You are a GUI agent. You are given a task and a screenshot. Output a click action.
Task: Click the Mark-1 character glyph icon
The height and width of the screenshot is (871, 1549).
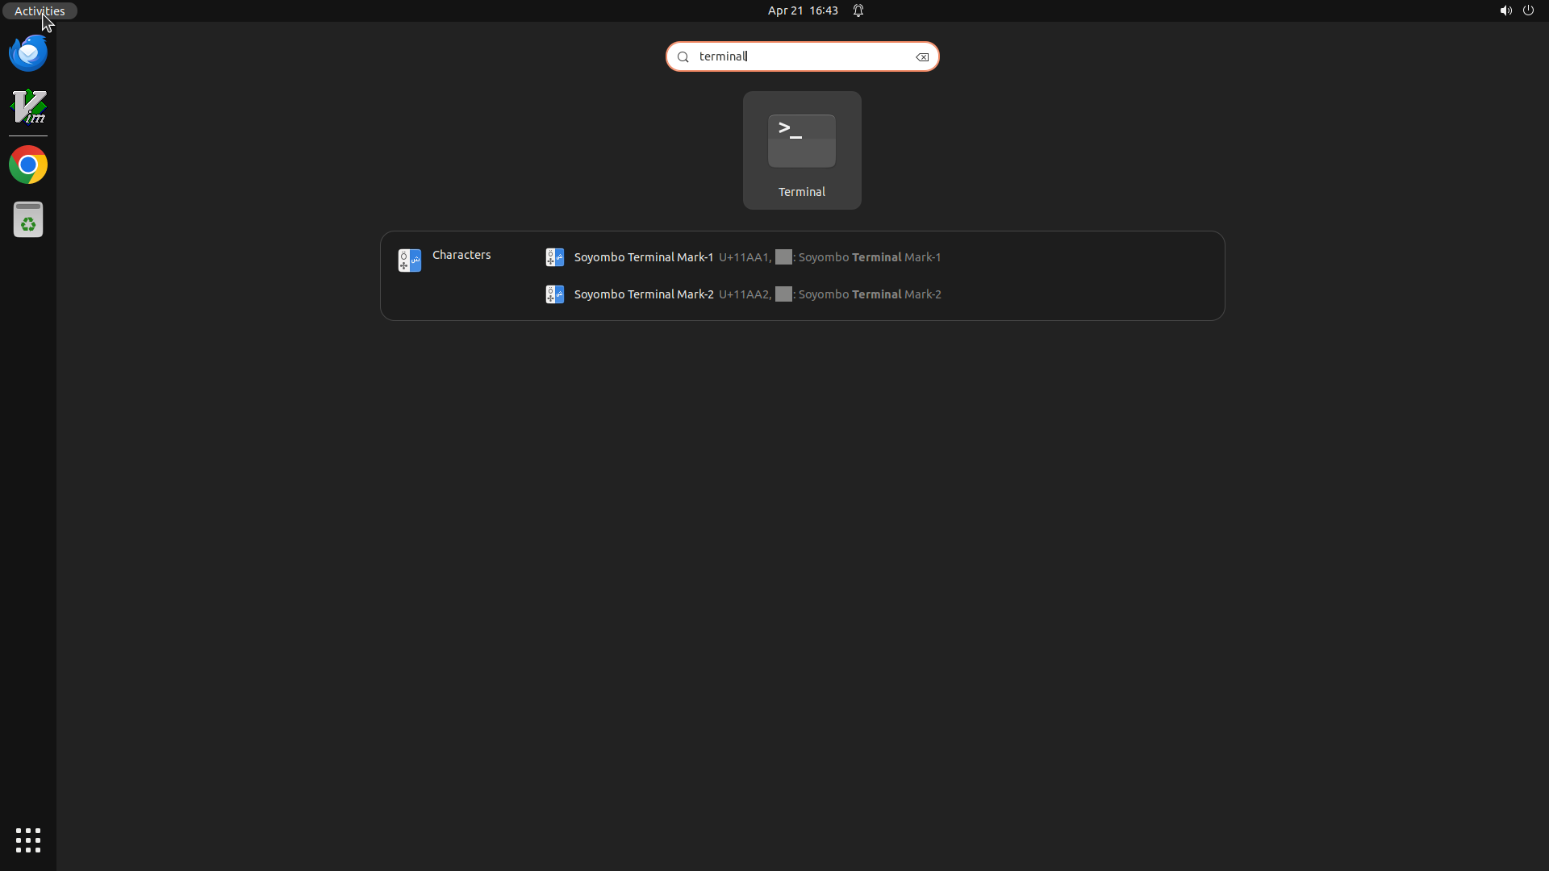555,257
